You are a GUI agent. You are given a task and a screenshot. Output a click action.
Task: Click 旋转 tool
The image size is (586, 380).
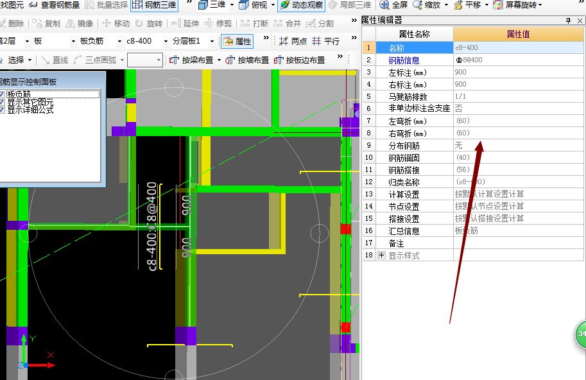pos(149,24)
